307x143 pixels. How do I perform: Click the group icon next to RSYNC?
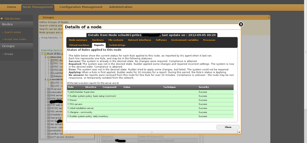pos(49,108)
